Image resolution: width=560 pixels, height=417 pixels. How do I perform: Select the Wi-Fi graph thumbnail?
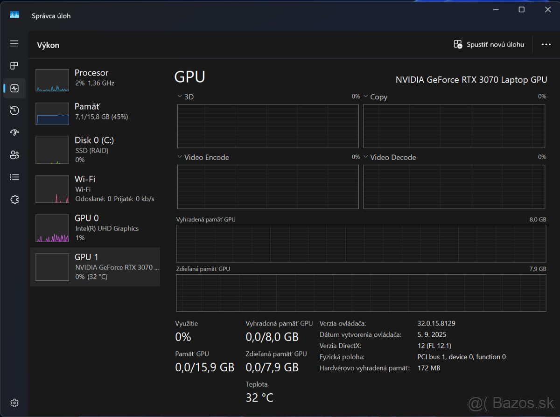[x=52, y=189]
